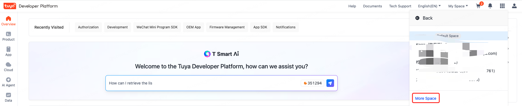Expand the Default Space entry chevron

click(508, 38)
